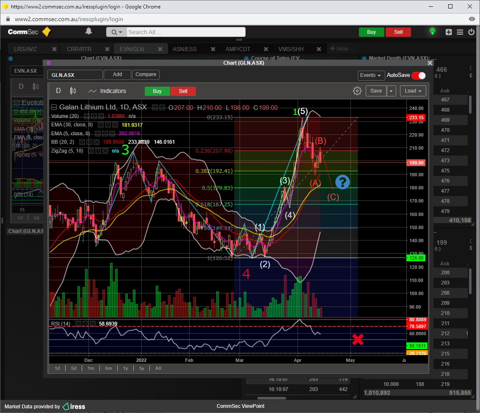The image size is (480, 413).
Task: Collapse the Galan Lithium legend
Action: (54, 107)
